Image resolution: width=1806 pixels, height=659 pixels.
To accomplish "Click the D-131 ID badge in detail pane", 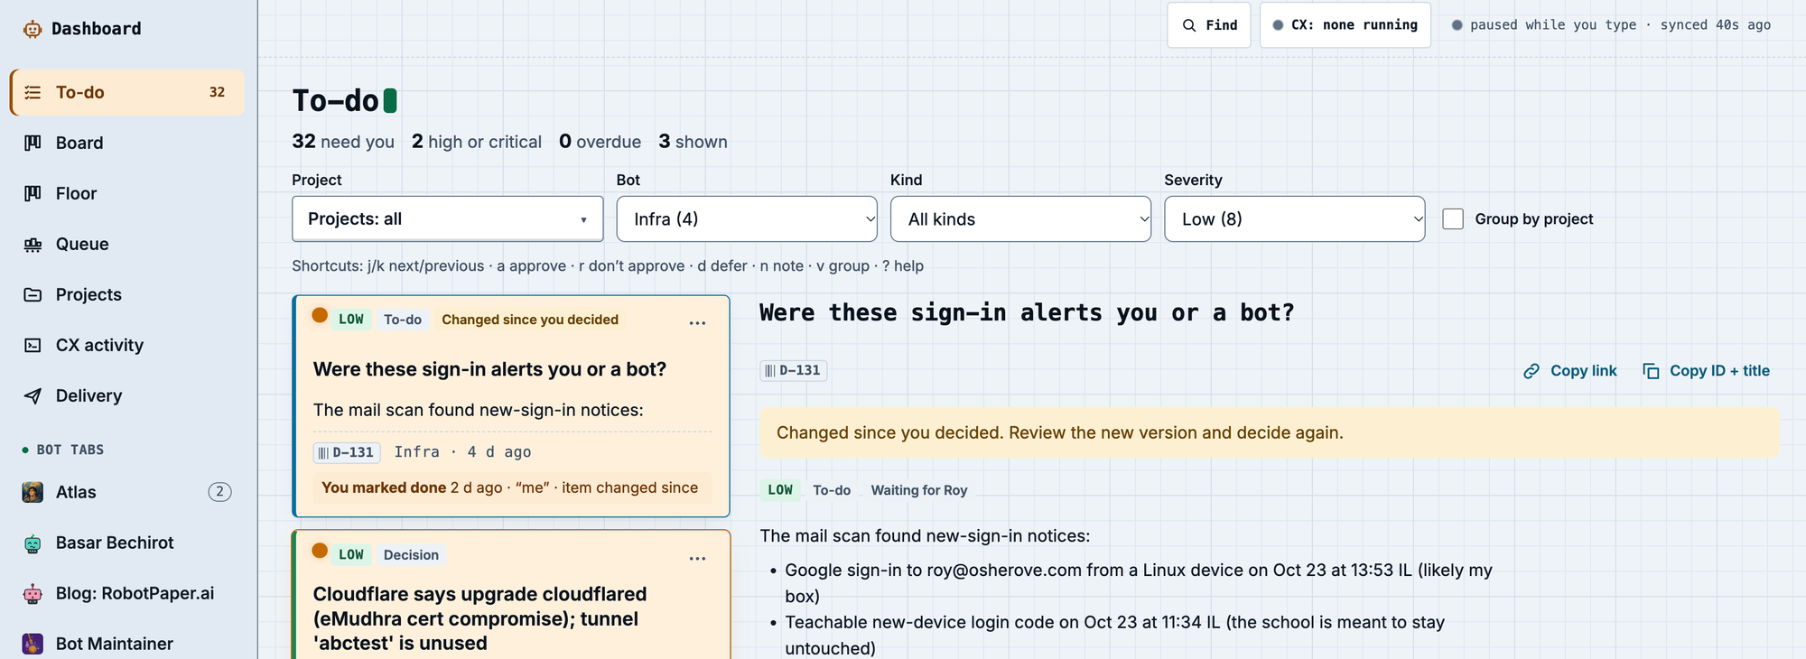I will coord(794,370).
